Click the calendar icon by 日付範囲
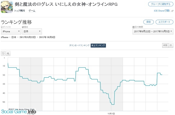 [133, 27]
